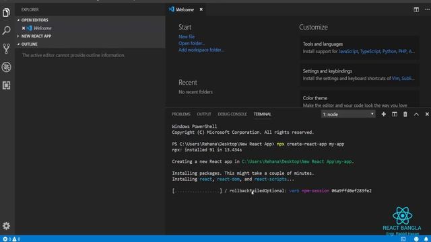Click the errors count in status bar

(7, 239)
